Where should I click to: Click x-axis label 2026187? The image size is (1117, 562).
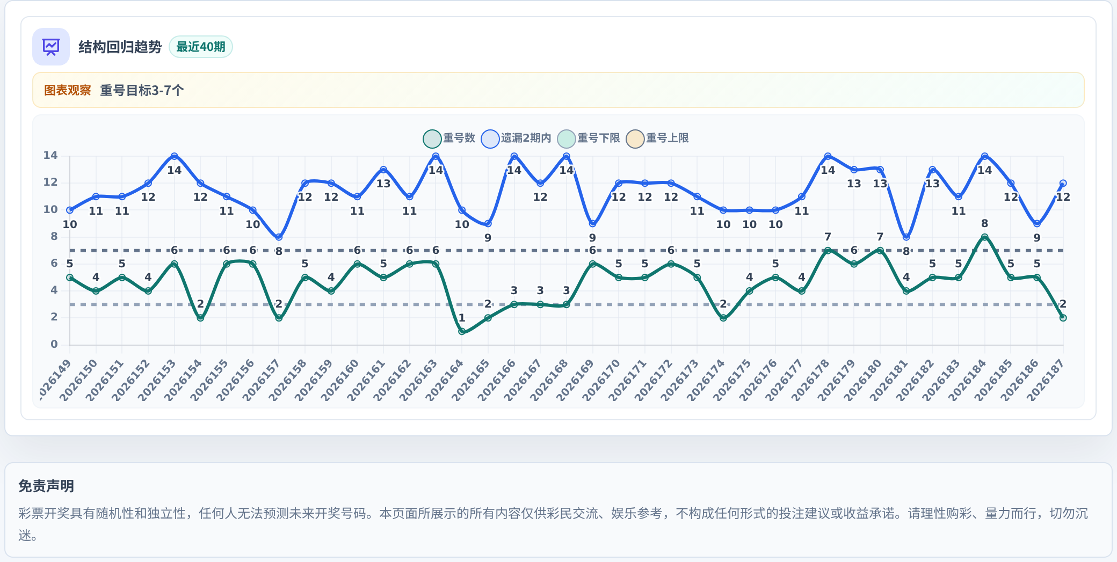1046,379
